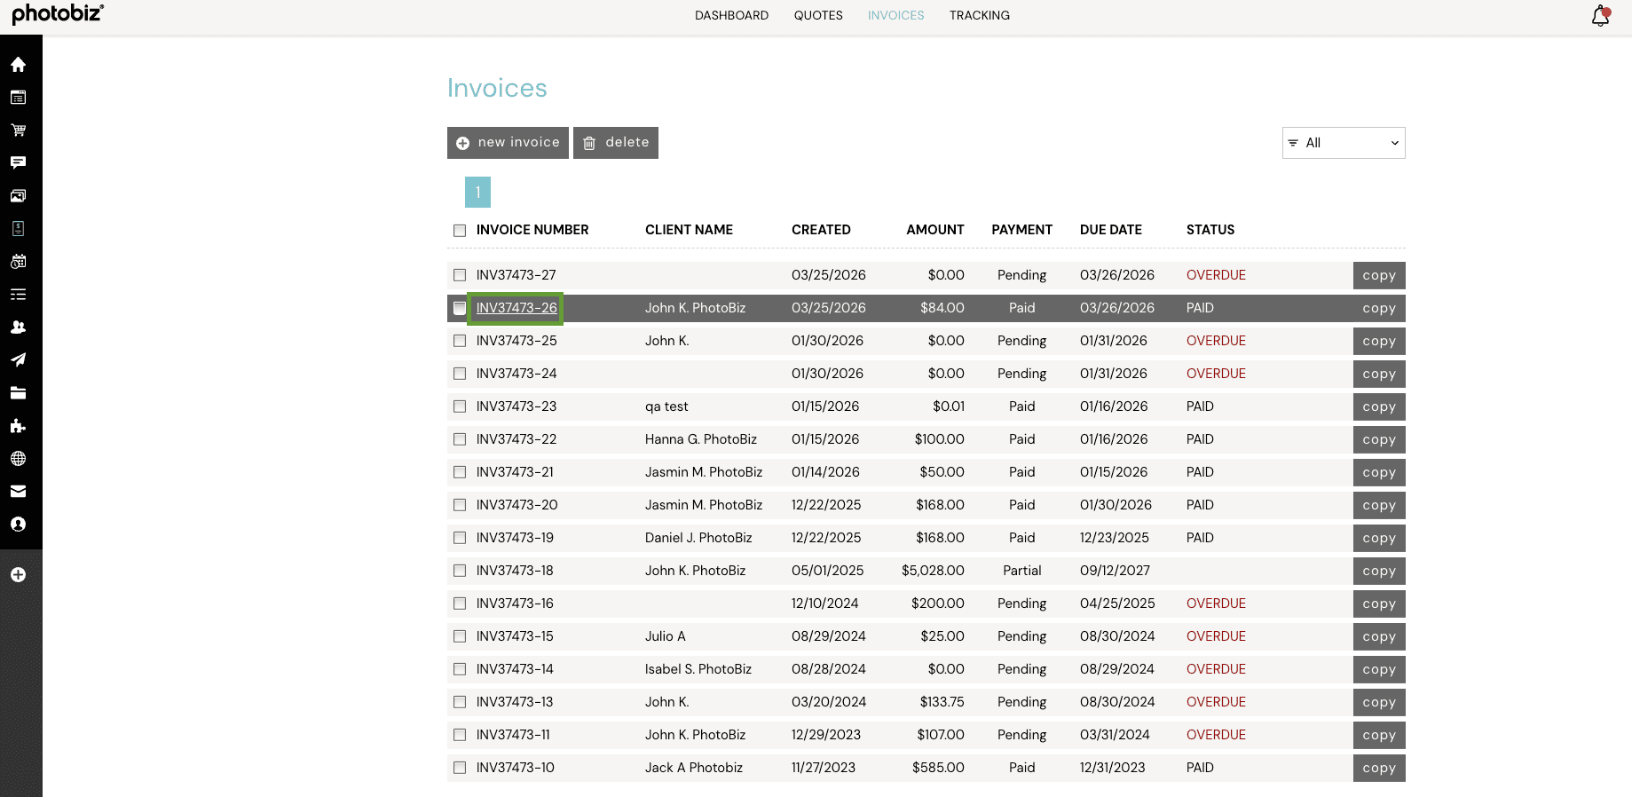Check the box for INV37473-25
This screenshot has height=797, width=1632.
460,341
